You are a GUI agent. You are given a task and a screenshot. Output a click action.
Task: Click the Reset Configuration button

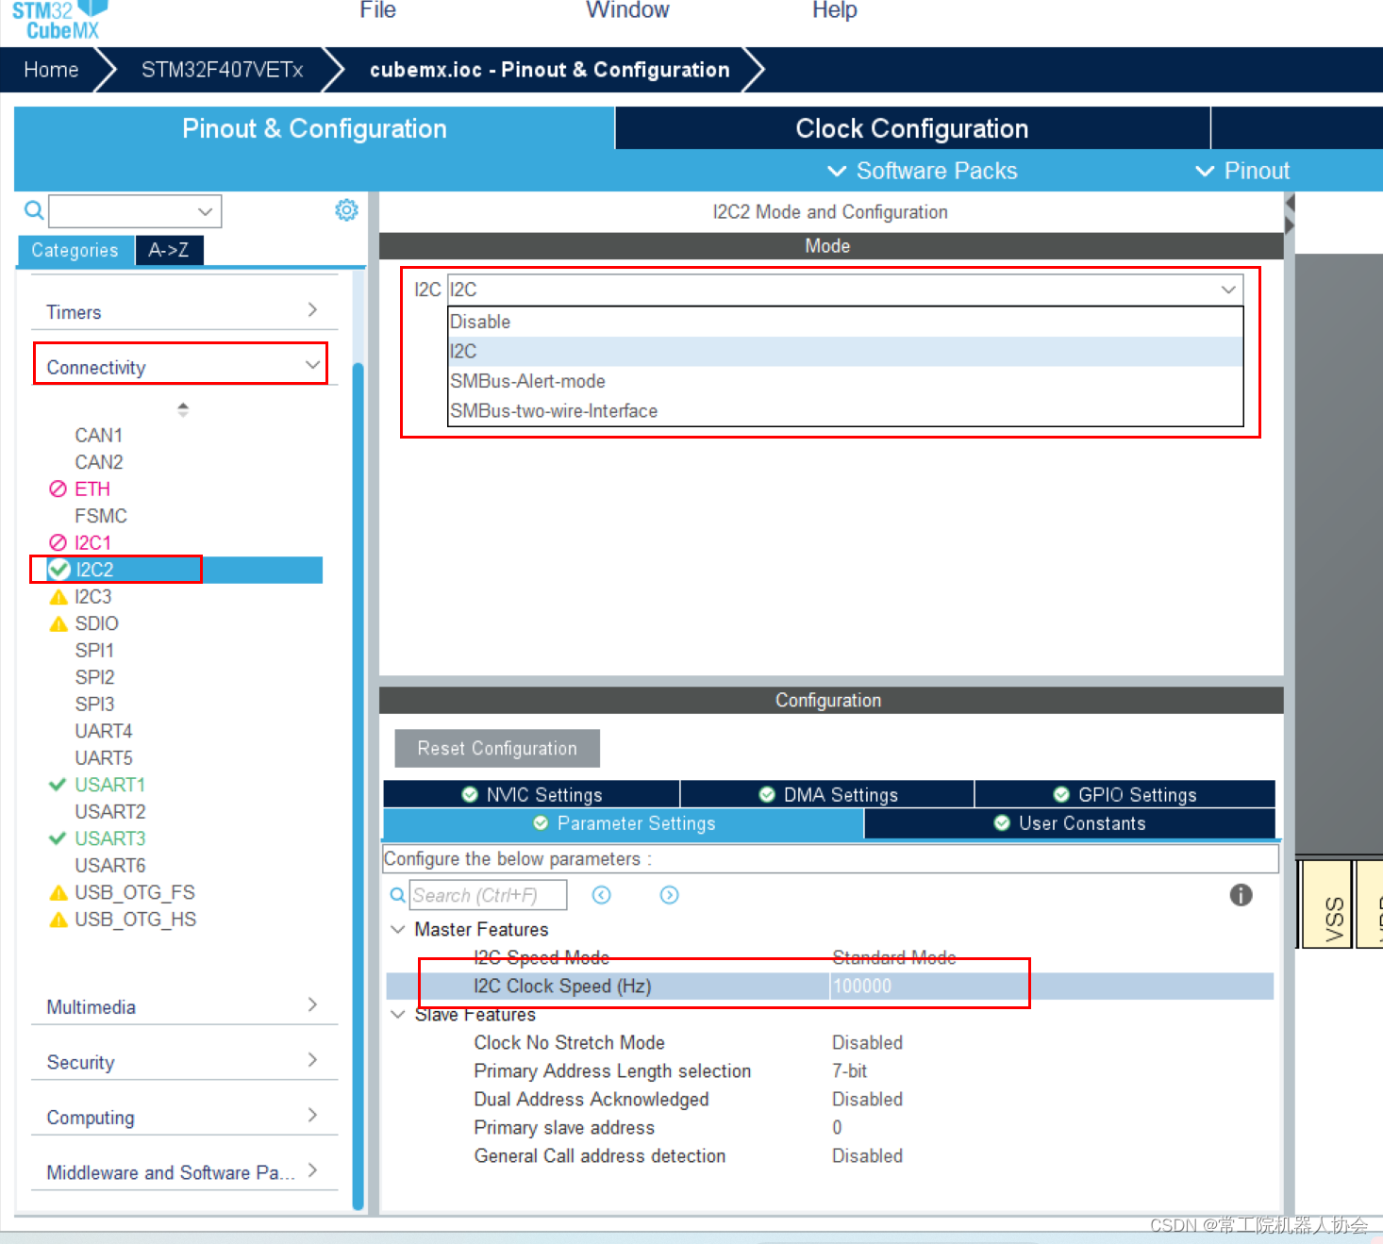pyautogui.click(x=497, y=748)
